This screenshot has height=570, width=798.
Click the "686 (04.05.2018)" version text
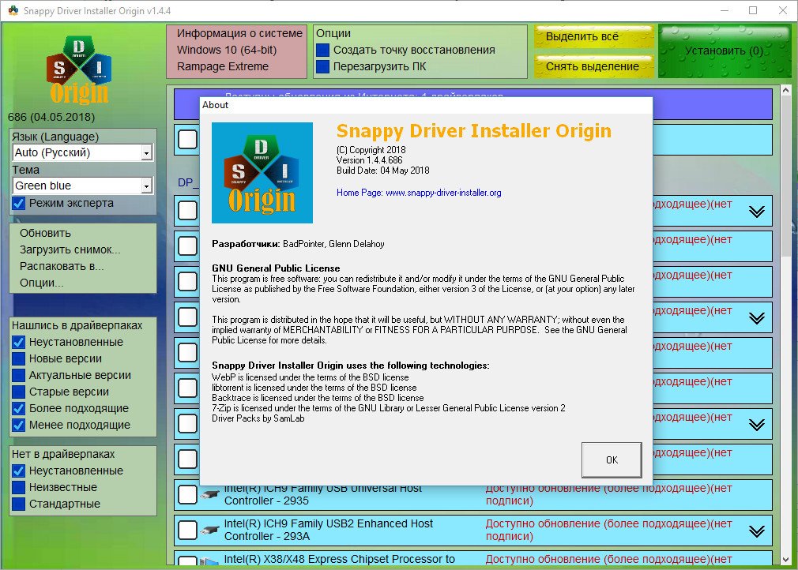pos(51,117)
